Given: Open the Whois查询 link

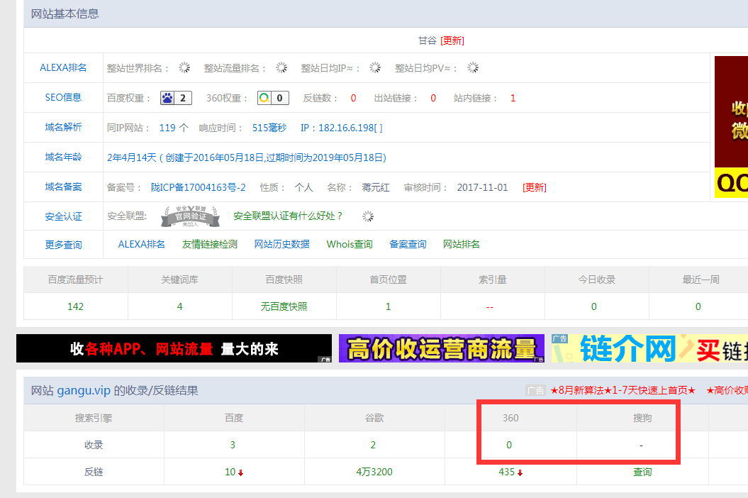Looking at the screenshot, I should [x=350, y=243].
